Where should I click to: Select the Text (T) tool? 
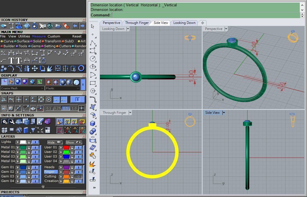point(11,61)
